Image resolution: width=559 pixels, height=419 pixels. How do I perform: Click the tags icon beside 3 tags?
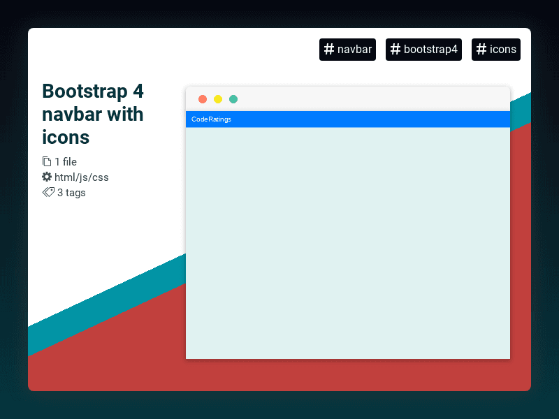click(x=47, y=193)
